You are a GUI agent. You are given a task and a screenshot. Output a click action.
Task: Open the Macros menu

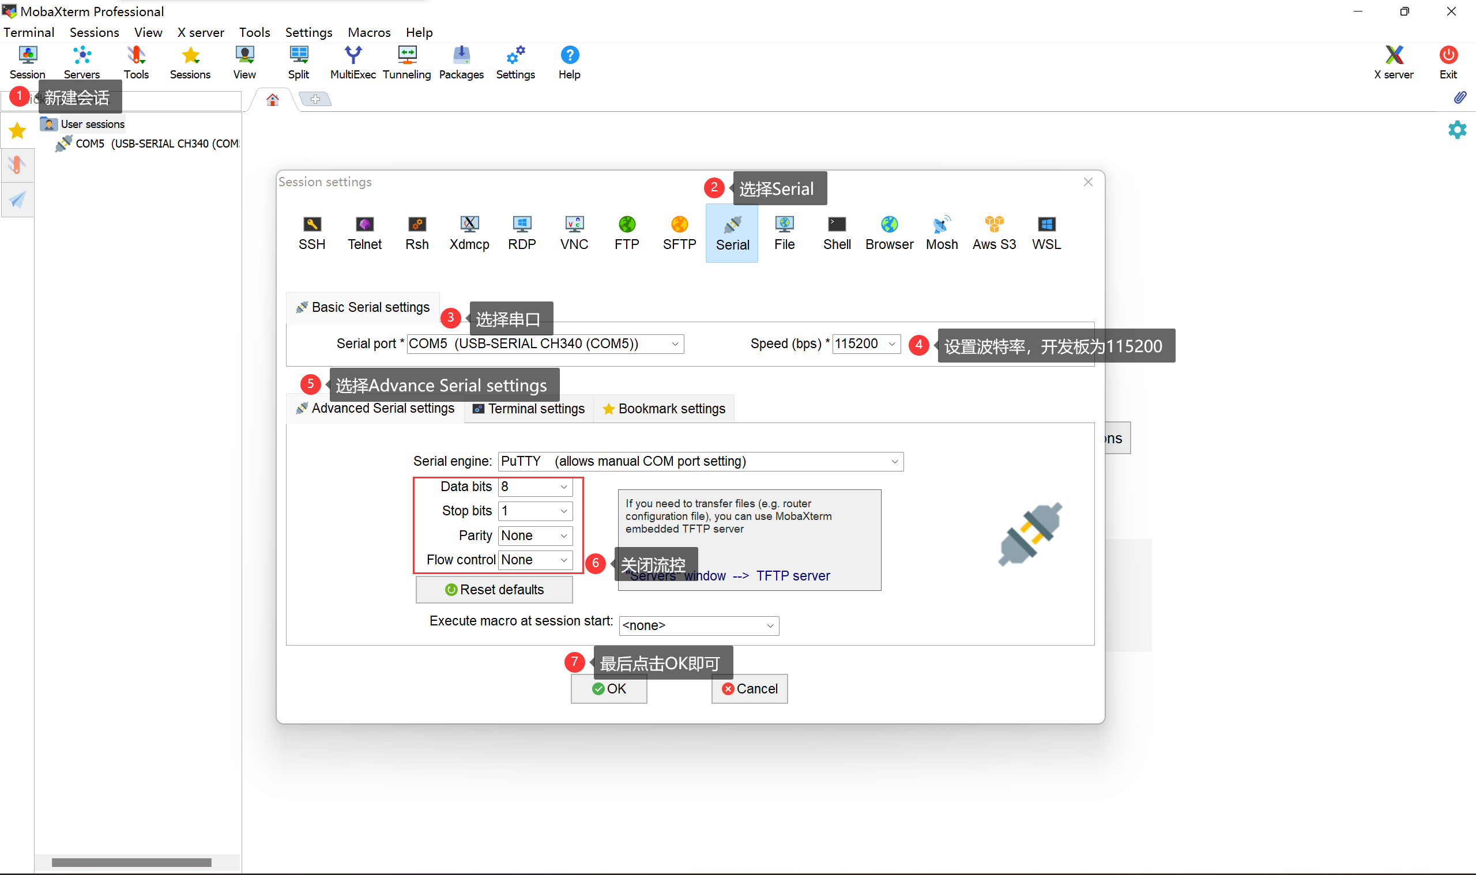(x=368, y=32)
